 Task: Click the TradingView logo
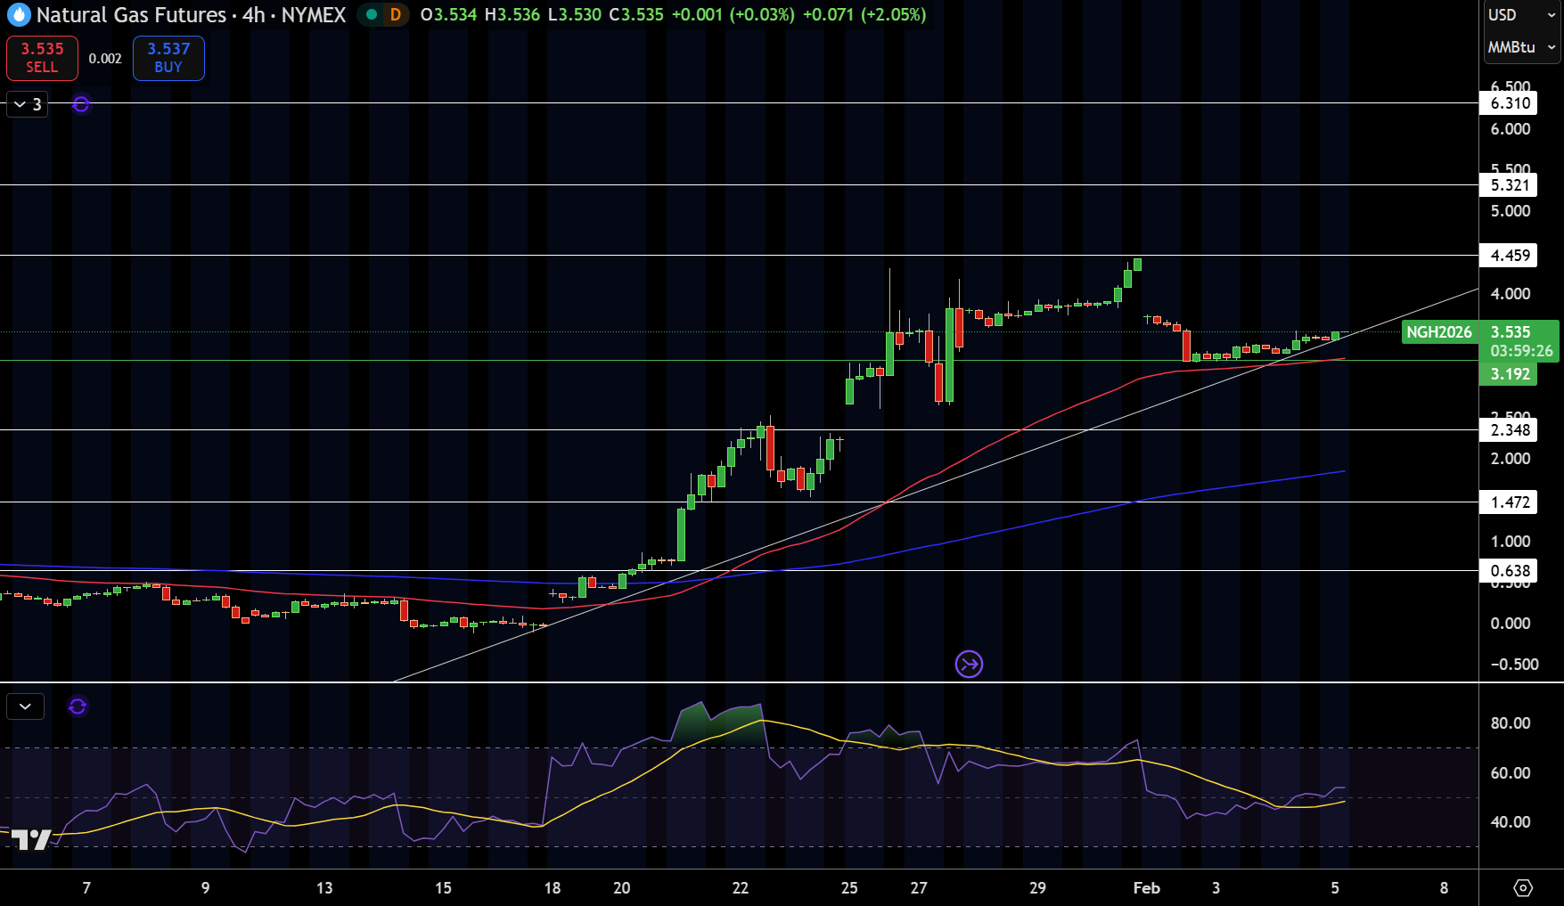point(31,839)
